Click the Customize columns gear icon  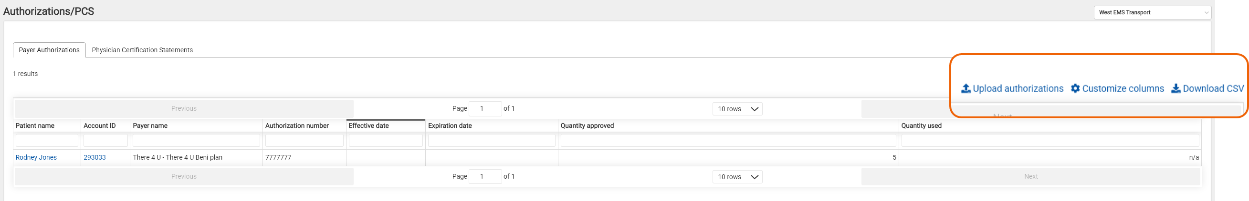1075,88
